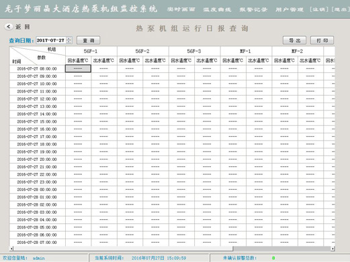The height and width of the screenshot is (262, 350).
Task: Increase the query date with the up stepper
Action: click(69, 39)
